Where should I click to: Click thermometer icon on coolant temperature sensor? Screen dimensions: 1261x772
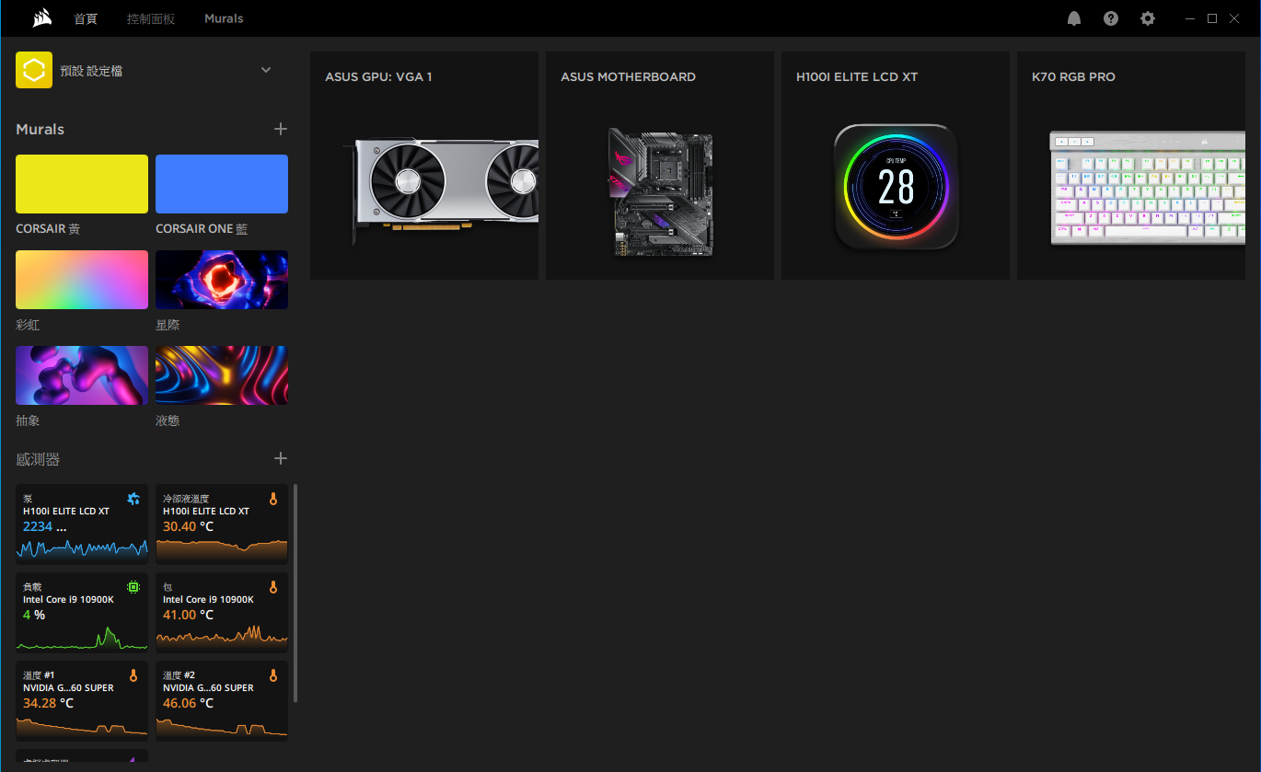click(273, 499)
